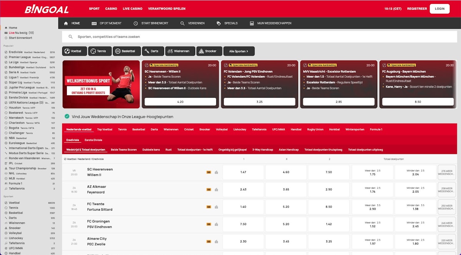Screen dimensions: 461x255
Task: Open the Bet Builder icon for FC Twente – Fortuna Sittard
Action: pos(209,207)
